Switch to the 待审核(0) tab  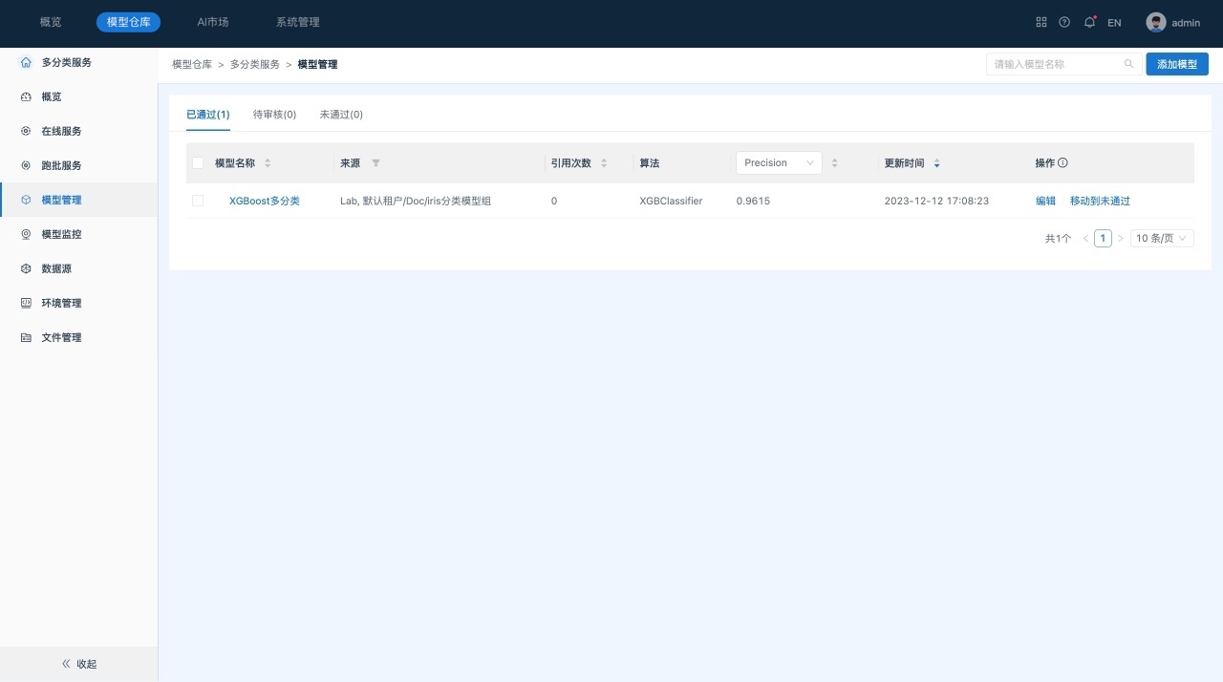[274, 115]
